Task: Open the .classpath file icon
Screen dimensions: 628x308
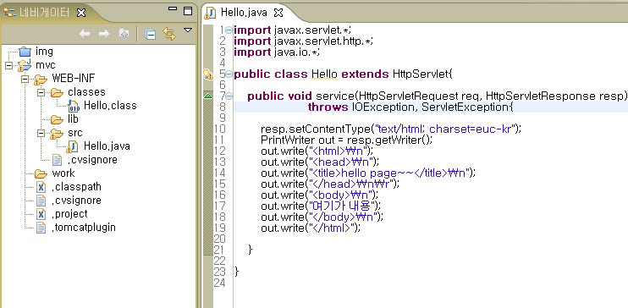Action: [41, 187]
